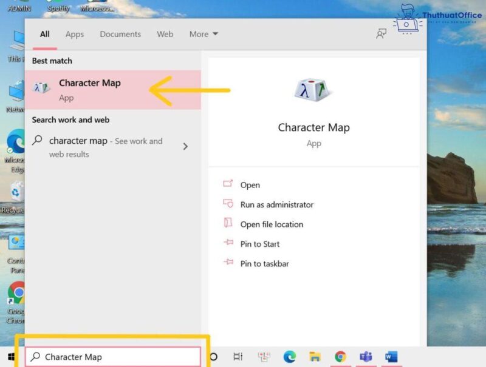Launch Google Chrome from the taskbar
486x367 pixels.
(340, 357)
